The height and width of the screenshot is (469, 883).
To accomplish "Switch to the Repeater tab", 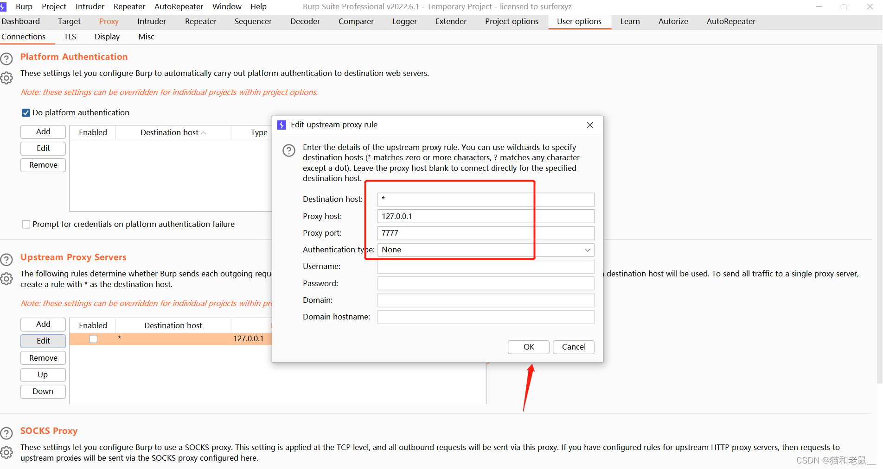I will pos(201,21).
